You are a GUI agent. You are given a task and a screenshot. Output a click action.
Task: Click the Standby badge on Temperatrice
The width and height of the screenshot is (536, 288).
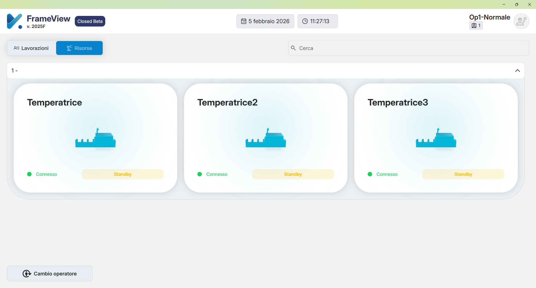[123, 174]
